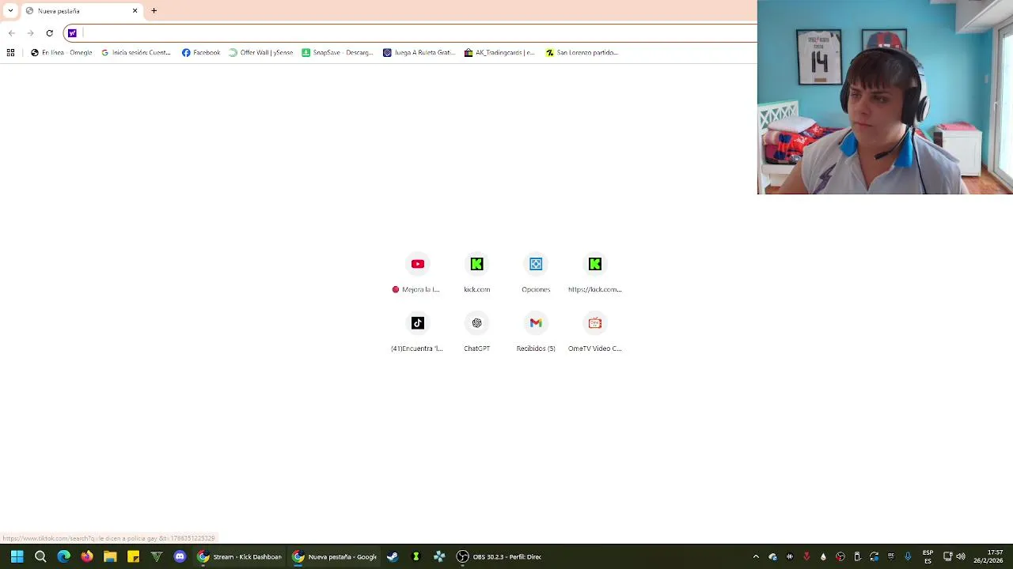
Task: Click the browser forward arrow
Action: [30, 33]
